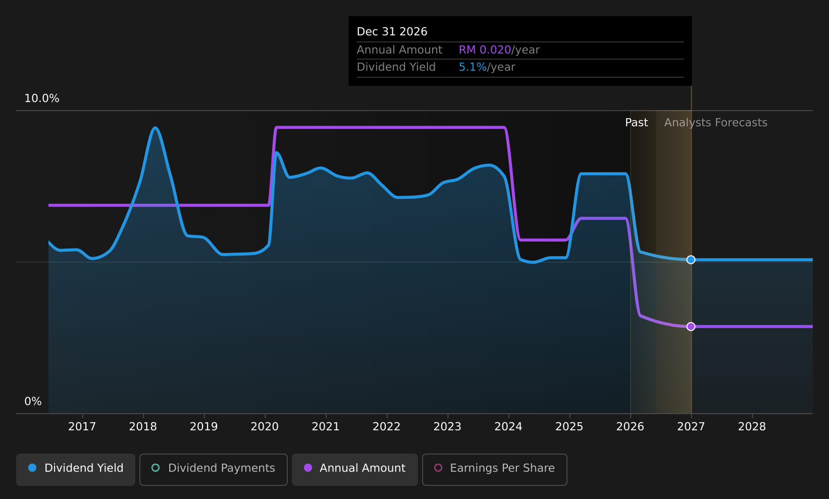This screenshot has width=829, height=499.
Task: Click the 'Dividend Yield' tooltip row label
Action: [396, 67]
